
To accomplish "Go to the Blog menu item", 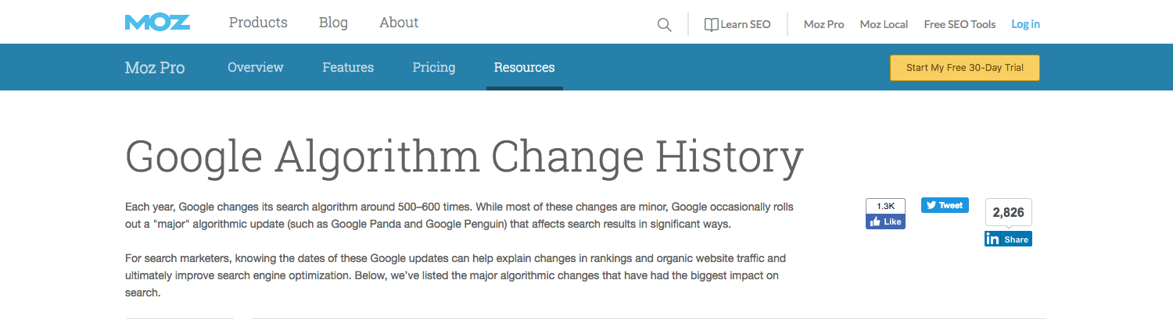I will [x=333, y=23].
